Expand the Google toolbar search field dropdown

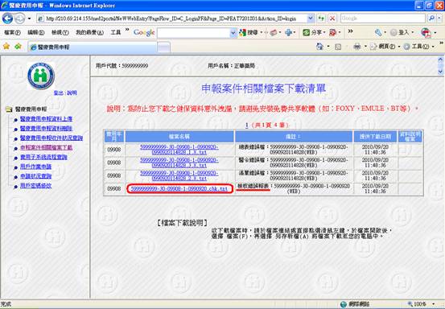tap(233, 33)
